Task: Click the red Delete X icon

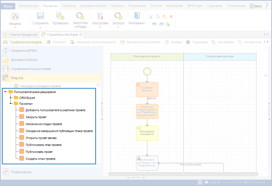Action: [x=171, y=17]
